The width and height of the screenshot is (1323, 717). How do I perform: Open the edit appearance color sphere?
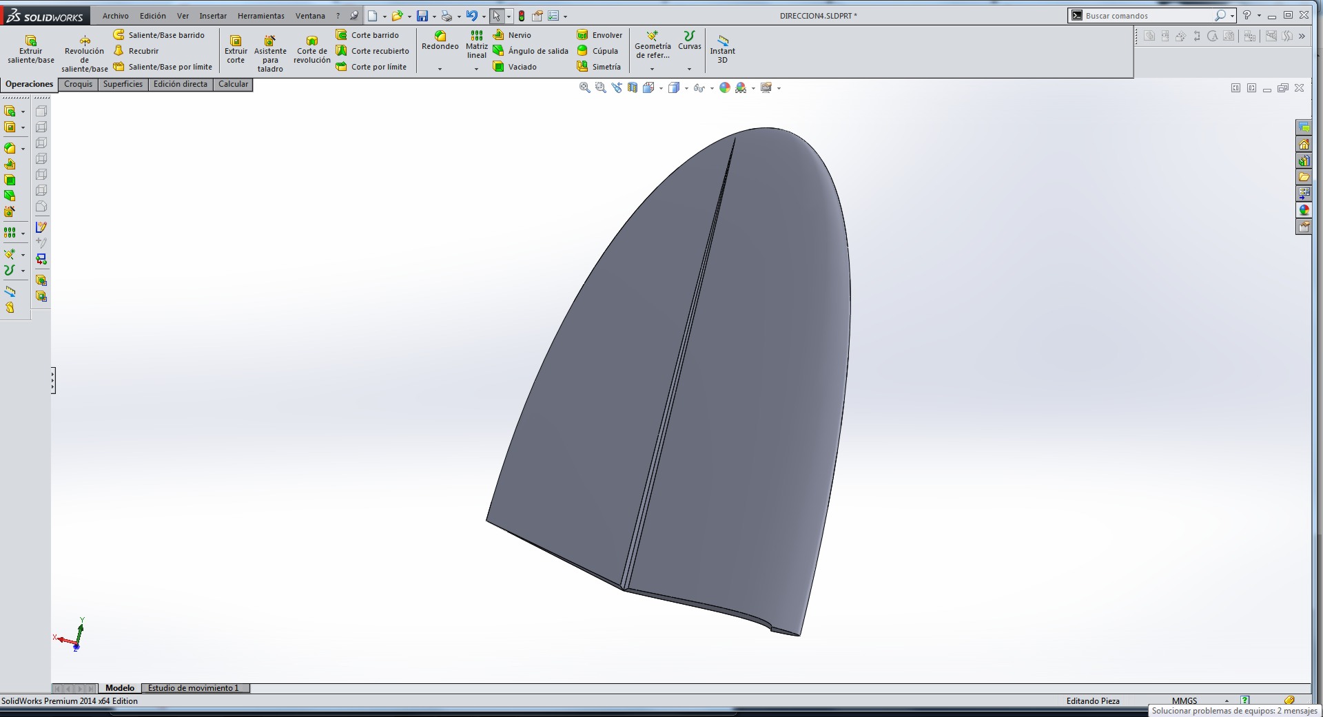724,88
